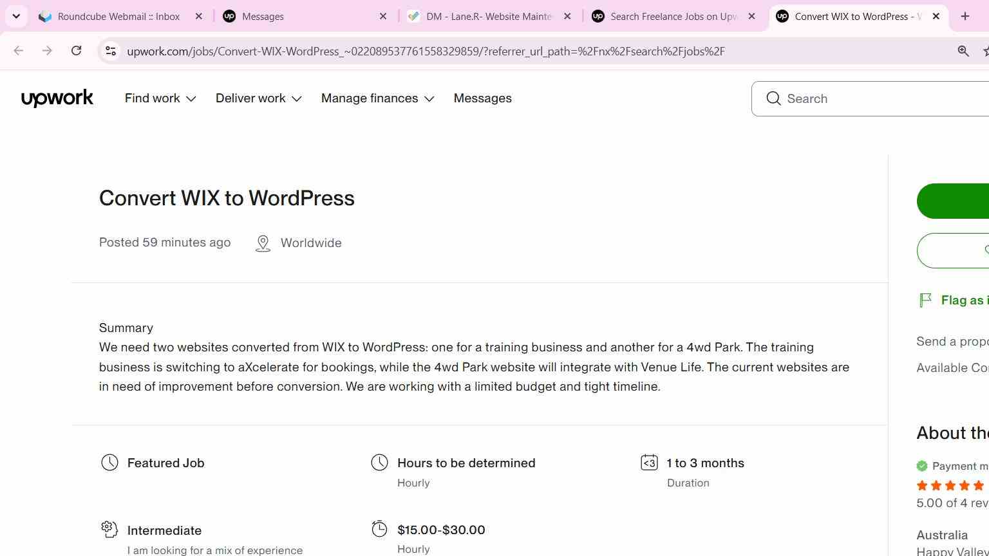Expand the Find work menu
Viewport: 989px width, 556px height.
[160, 98]
